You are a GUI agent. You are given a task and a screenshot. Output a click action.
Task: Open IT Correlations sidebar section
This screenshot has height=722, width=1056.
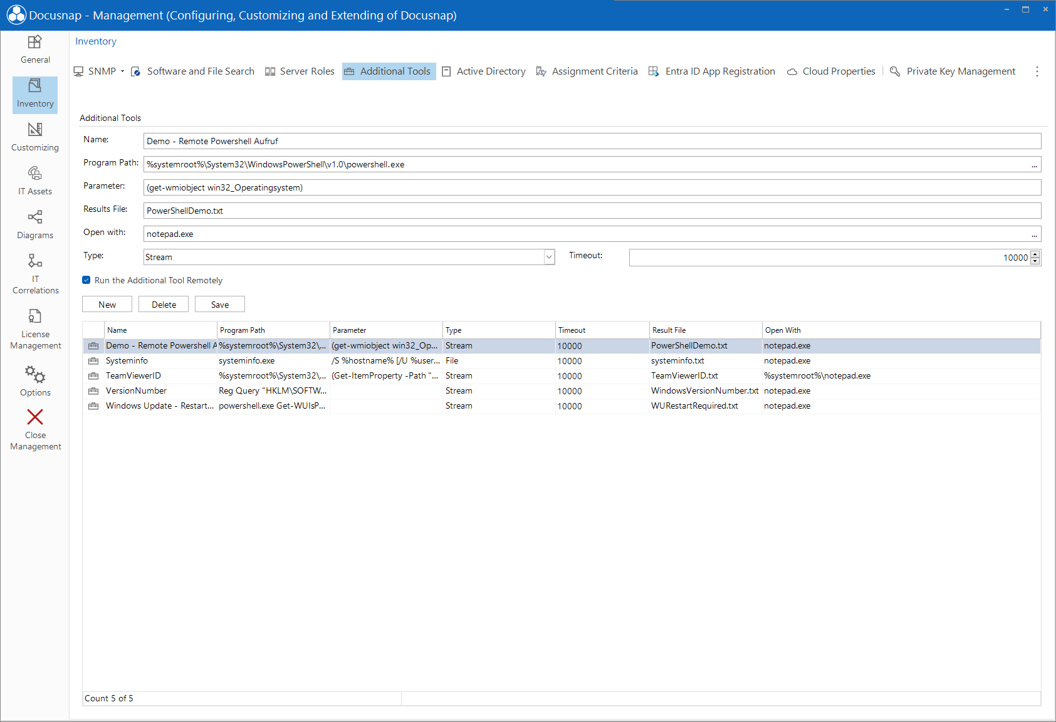tap(35, 274)
